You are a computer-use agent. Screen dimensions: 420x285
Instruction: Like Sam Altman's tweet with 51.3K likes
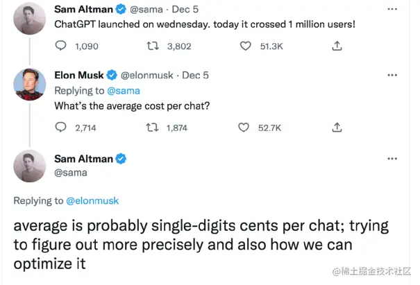point(245,46)
